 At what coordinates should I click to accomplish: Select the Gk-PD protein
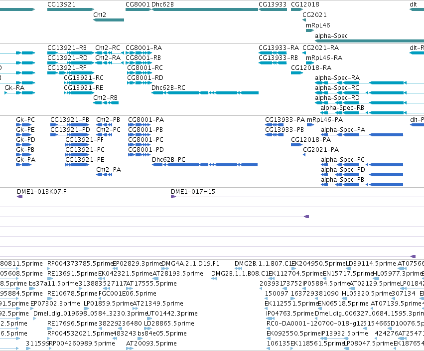click(x=24, y=145)
